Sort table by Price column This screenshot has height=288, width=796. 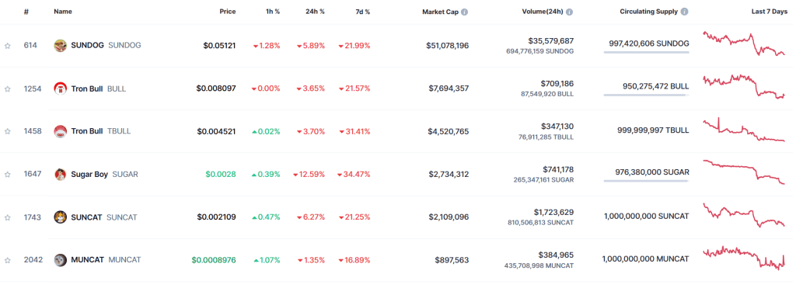228,12
